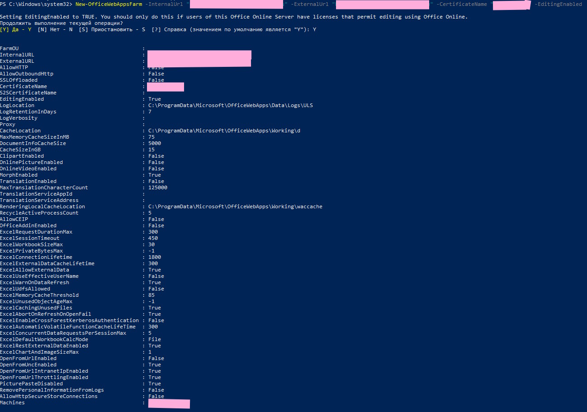The image size is (587, 412).
Task: Click the ExcelConnectionLifetime value 1800
Action: point(155,257)
